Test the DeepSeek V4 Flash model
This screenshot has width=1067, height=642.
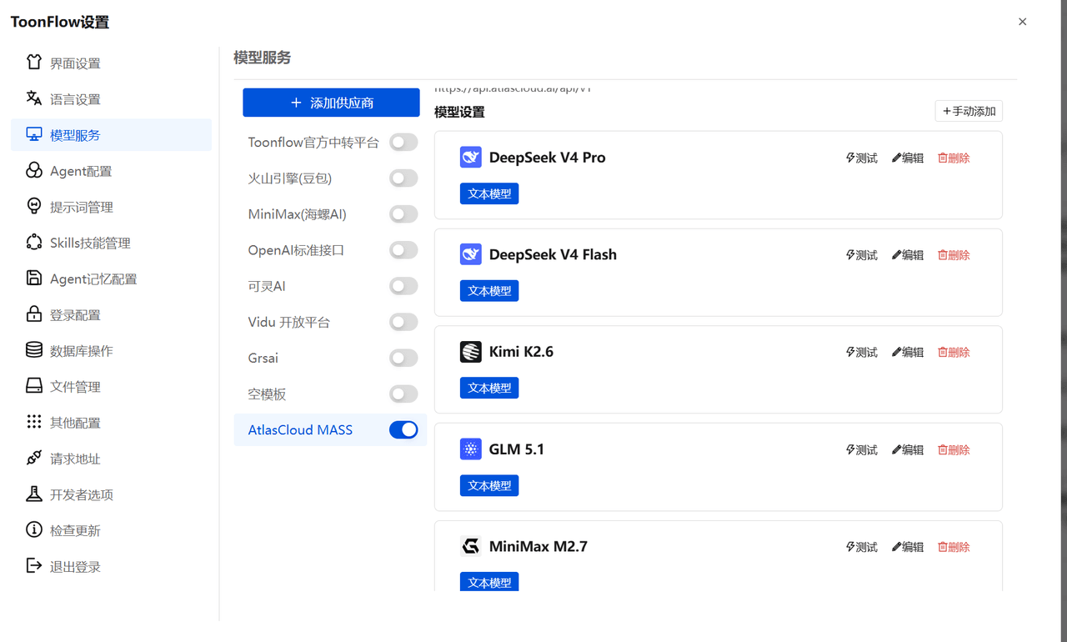coord(862,255)
